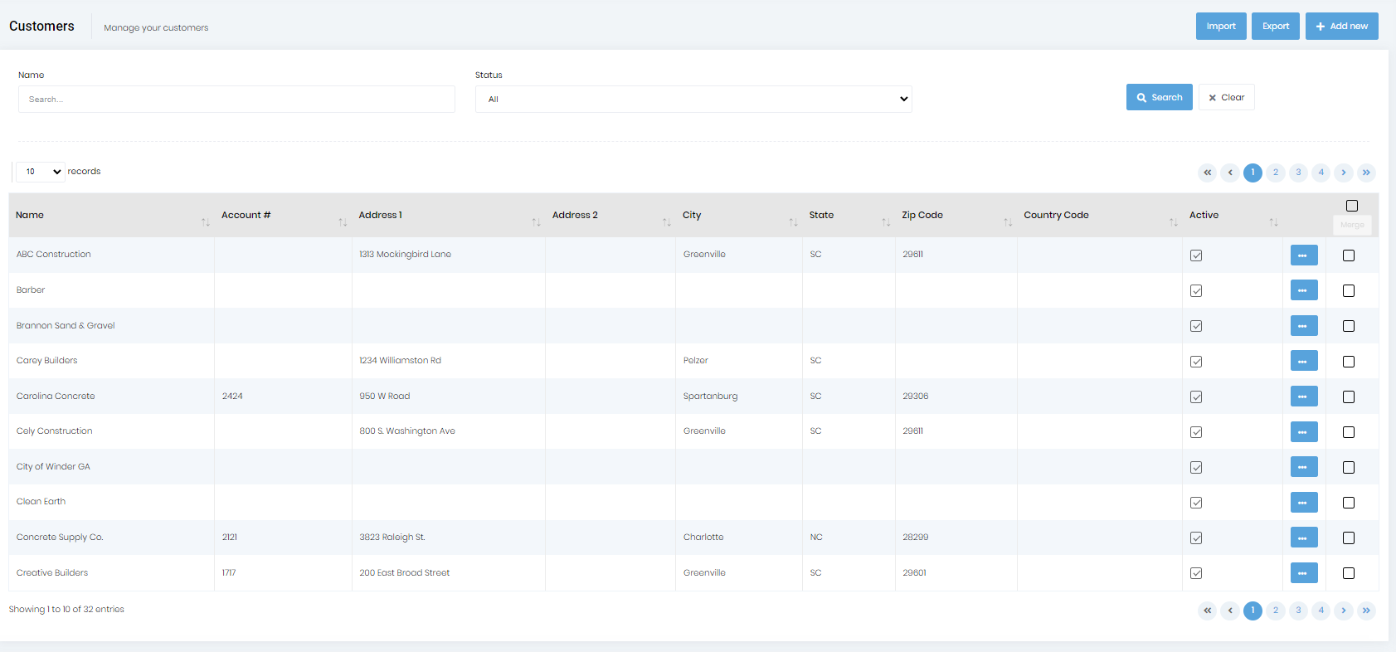Toggle Active checkbox for Coly Construction
Image resolution: width=1396 pixels, height=652 pixels.
point(1196,432)
